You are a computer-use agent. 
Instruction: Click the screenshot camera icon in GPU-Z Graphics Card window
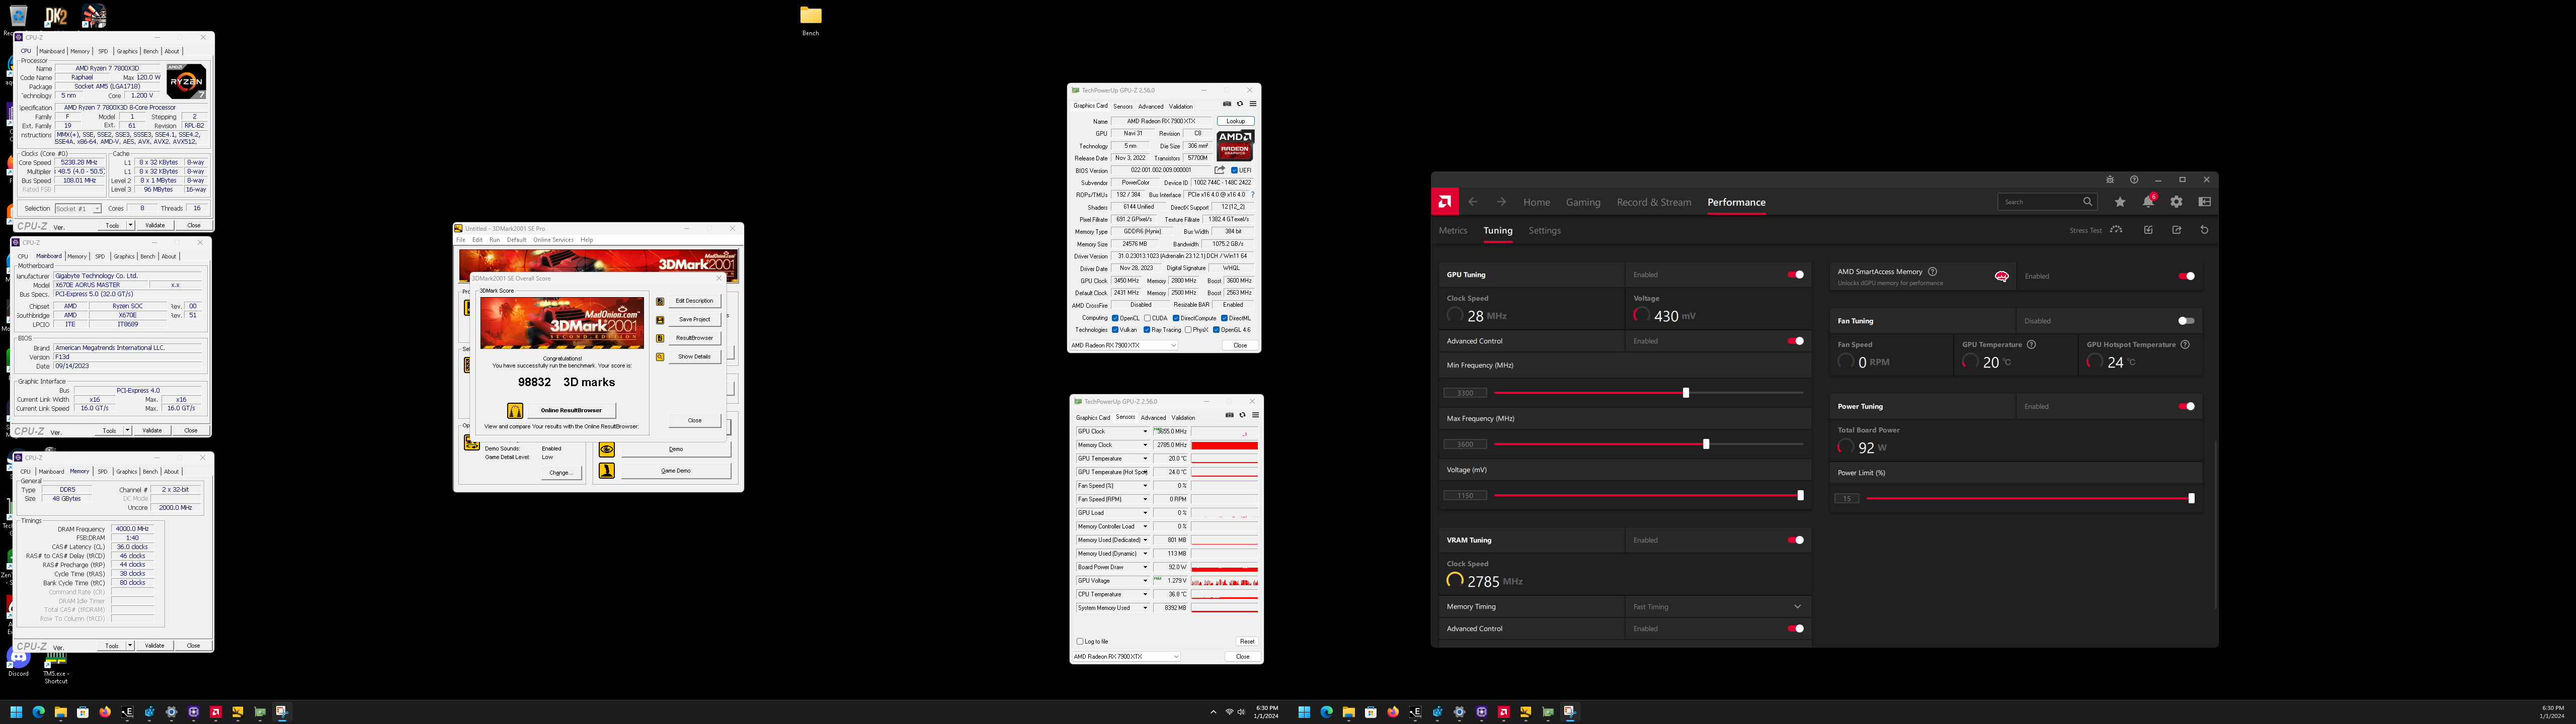pyautogui.click(x=1227, y=104)
